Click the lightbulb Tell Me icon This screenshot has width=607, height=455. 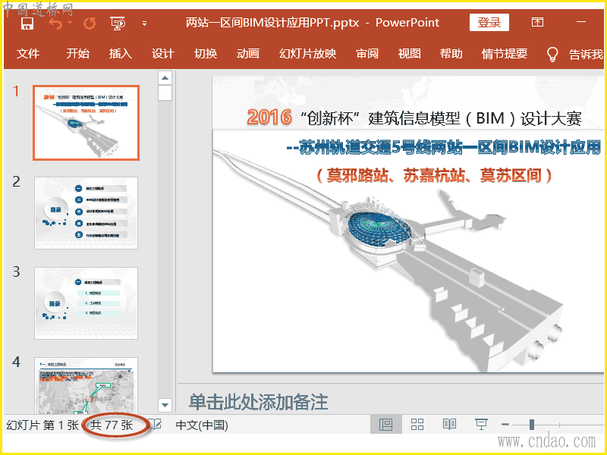click(x=552, y=54)
